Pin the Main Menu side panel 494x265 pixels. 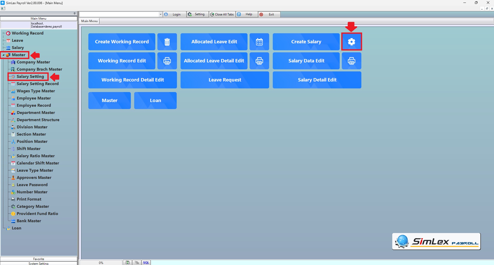(x=74, y=13)
